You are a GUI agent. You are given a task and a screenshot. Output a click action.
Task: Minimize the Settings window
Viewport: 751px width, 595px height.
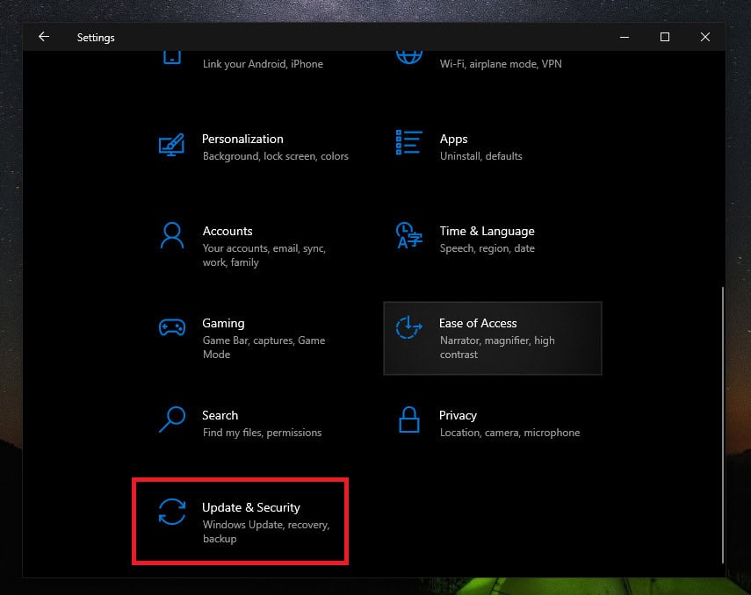(x=625, y=37)
